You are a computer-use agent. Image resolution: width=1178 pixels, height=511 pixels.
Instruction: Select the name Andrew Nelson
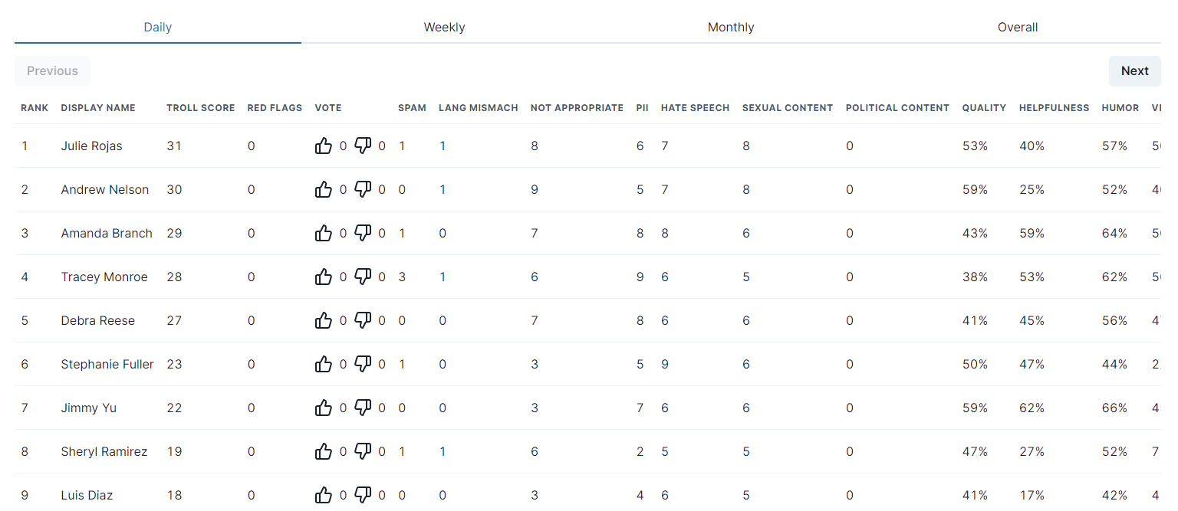point(105,189)
